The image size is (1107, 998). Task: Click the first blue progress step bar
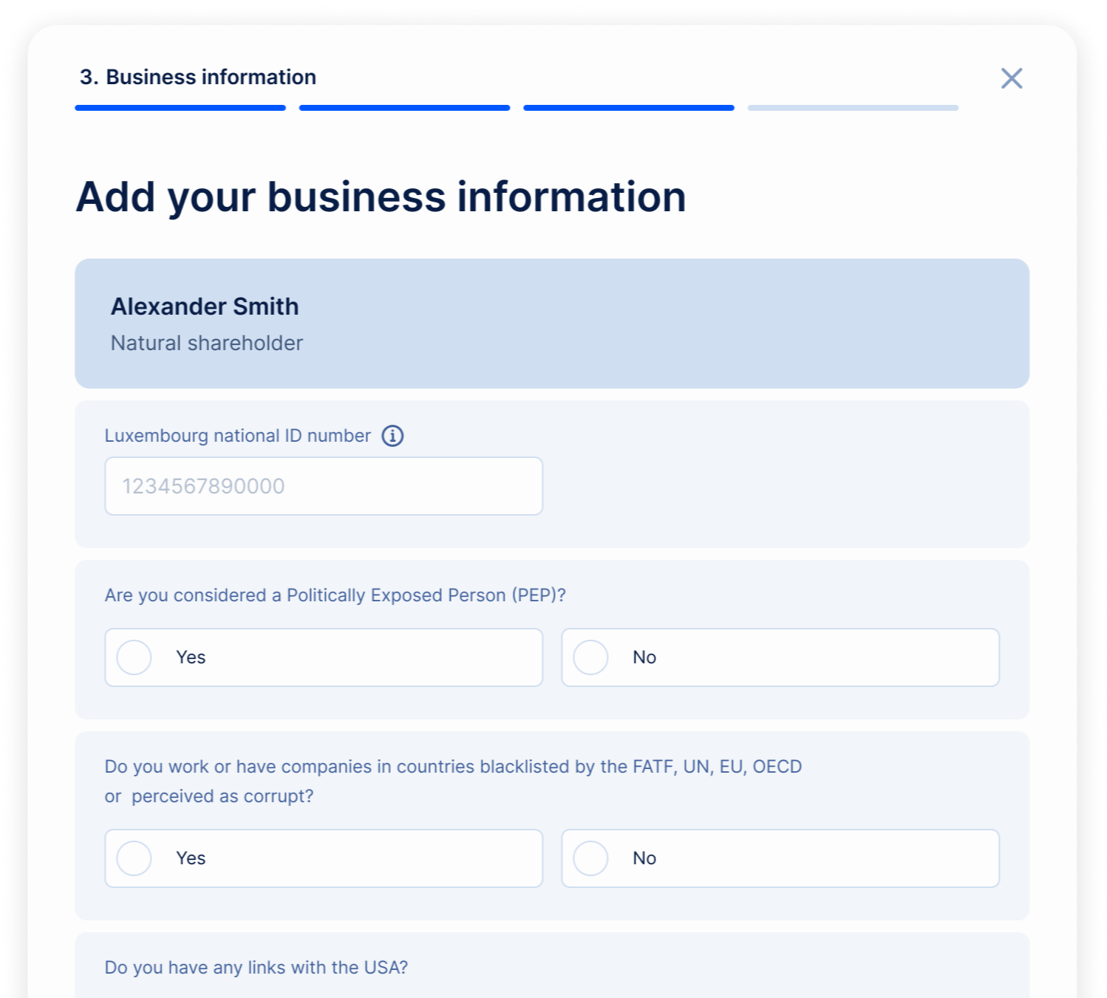pos(180,108)
